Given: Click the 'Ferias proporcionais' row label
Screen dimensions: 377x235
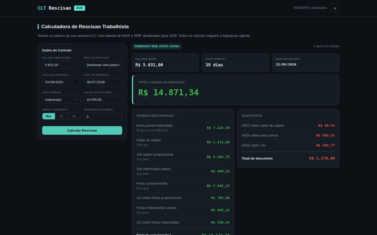Looking at the screenshot, I should 152,184.
